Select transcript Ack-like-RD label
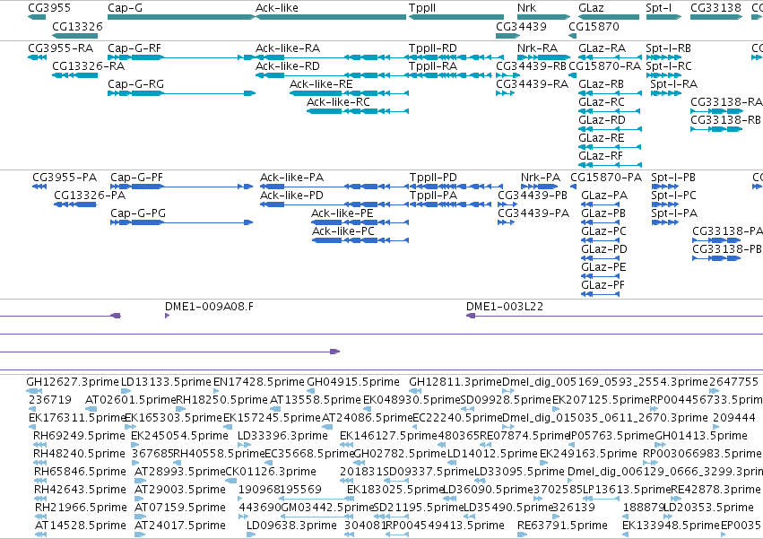Viewport: 763px width, 539px height. pyautogui.click(x=288, y=66)
